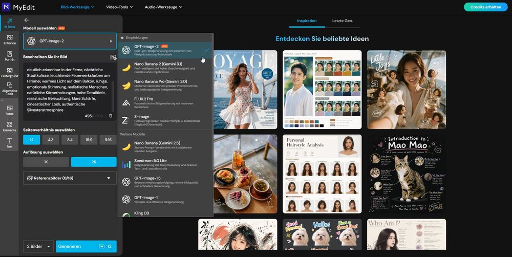Click the GPT-Image-1.5 logo icon
Image resolution: width=512 pixels, height=257 pixels.
point(126,182)
